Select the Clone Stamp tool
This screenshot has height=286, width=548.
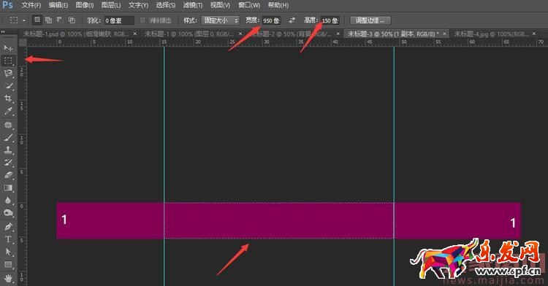click(x=8, y=150)
